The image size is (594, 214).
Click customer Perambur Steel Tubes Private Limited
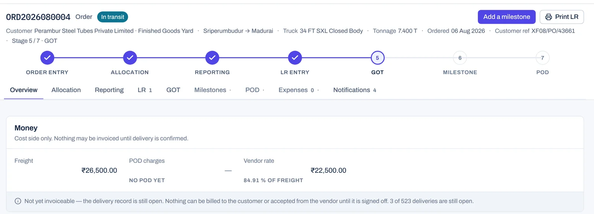(84, 31)
